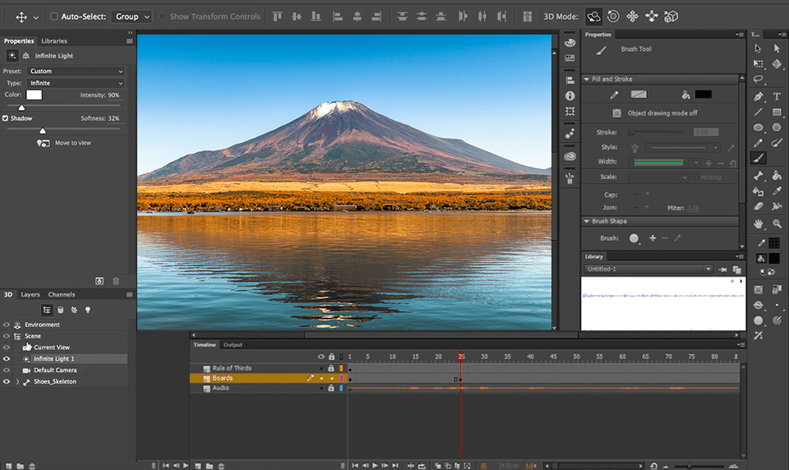Select the Free Transform tool
Viewport: 789px width, 470px height.
(x=759, y=63)
